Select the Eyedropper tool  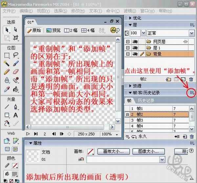pyautogui.click(x=7, y=89)
